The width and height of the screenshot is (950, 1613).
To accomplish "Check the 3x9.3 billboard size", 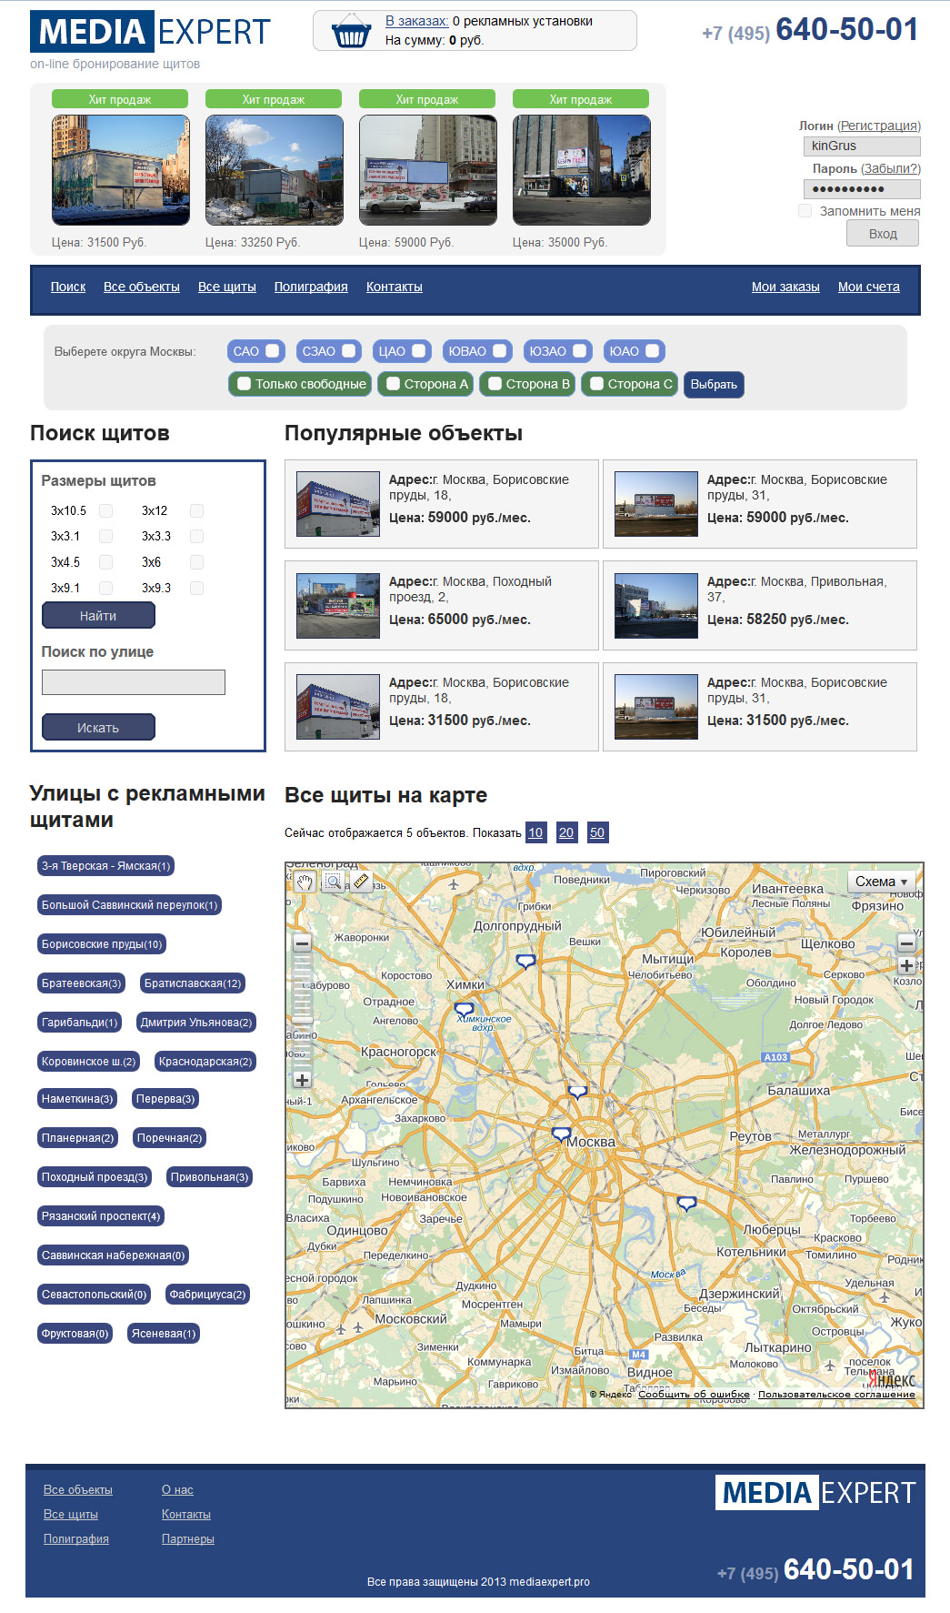I will (196, 588).
